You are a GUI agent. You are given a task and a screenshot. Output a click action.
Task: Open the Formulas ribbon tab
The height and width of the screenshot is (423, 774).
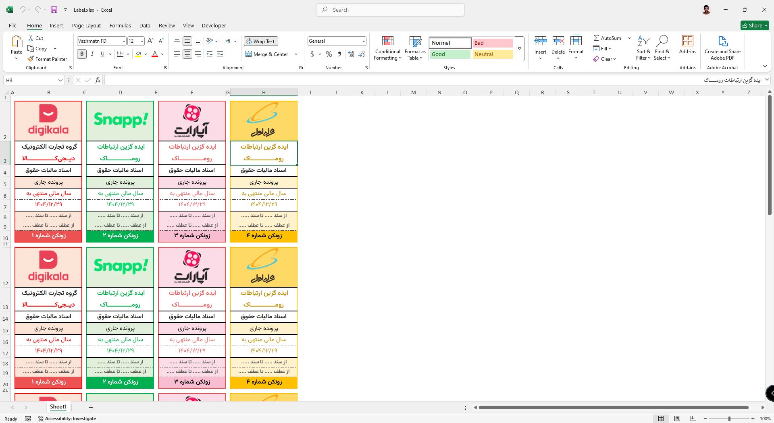click(x=120, y=25)
